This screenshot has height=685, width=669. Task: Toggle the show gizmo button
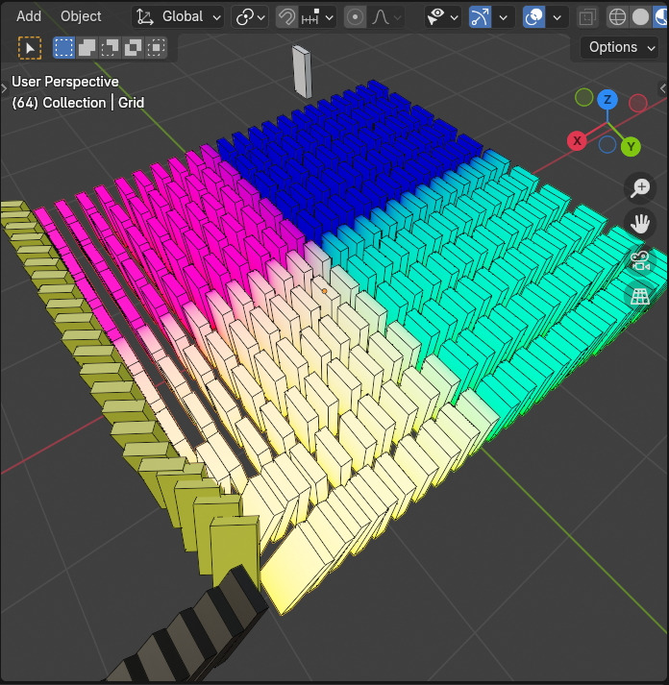[x=480, y=17]
